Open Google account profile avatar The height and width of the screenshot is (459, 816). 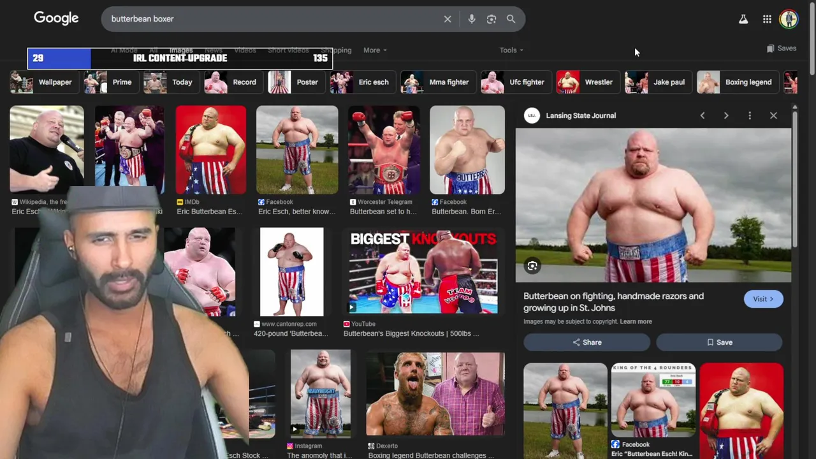click(789, 19)
